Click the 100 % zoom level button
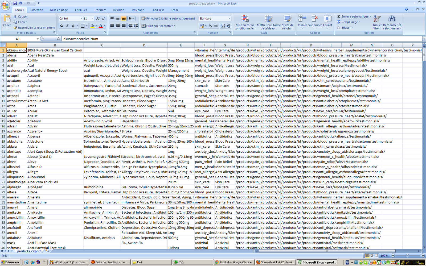 [384, 256]
